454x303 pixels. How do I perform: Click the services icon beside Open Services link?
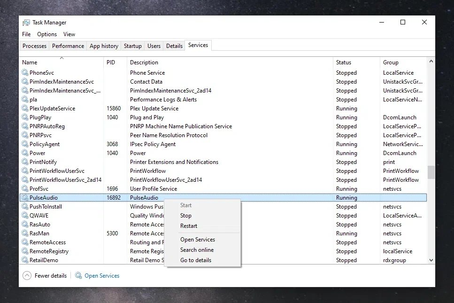(x=78, y=276)
